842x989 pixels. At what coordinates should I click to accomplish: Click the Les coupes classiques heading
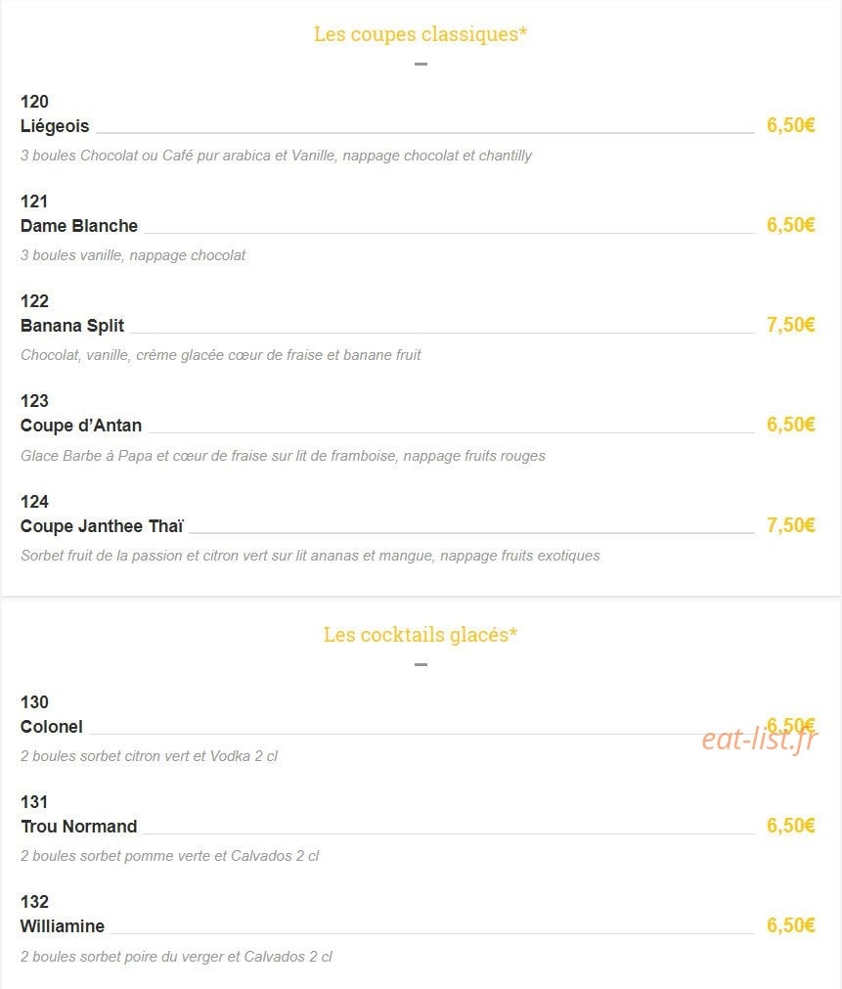click(421, 34)
